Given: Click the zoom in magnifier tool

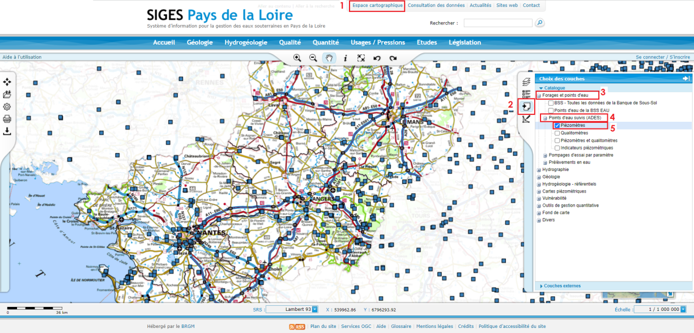Looking at the screenshot, I should point(297,58).
